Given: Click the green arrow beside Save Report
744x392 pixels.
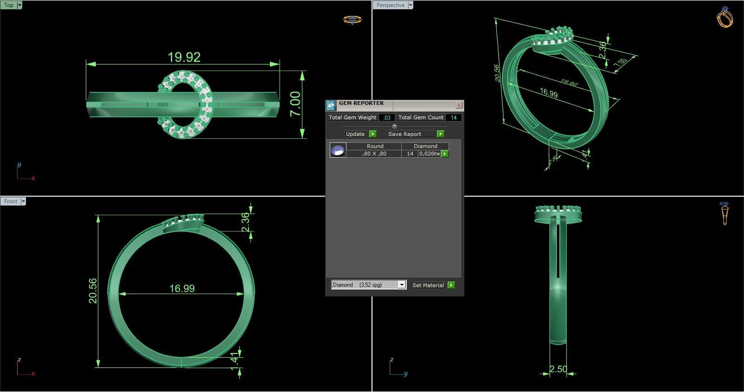Looking at the screenshot, I should coord(440,134).
